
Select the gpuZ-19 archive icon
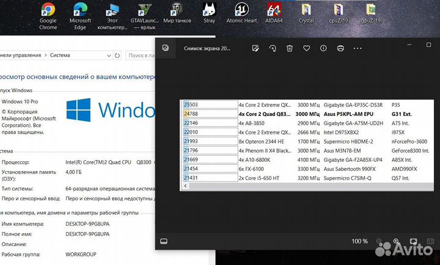(371, 13)
